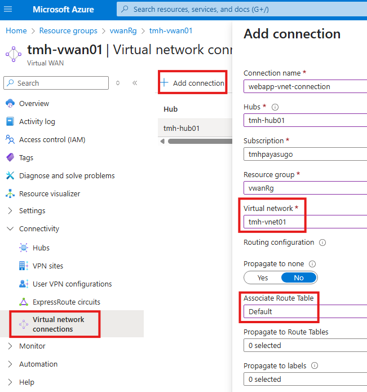
Task: Click info icon beside Propagate to labels
Action: [x=314, y=365]
